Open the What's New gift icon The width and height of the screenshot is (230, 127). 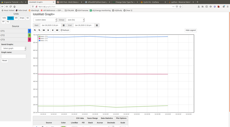[x=224, y=7]
